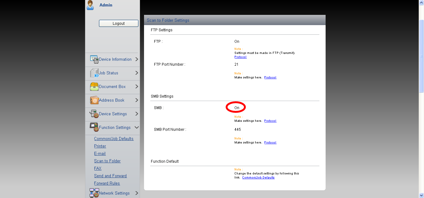
Task: Follow Common/Job Defaults link in Function Default
Action: tap(258, 178)
